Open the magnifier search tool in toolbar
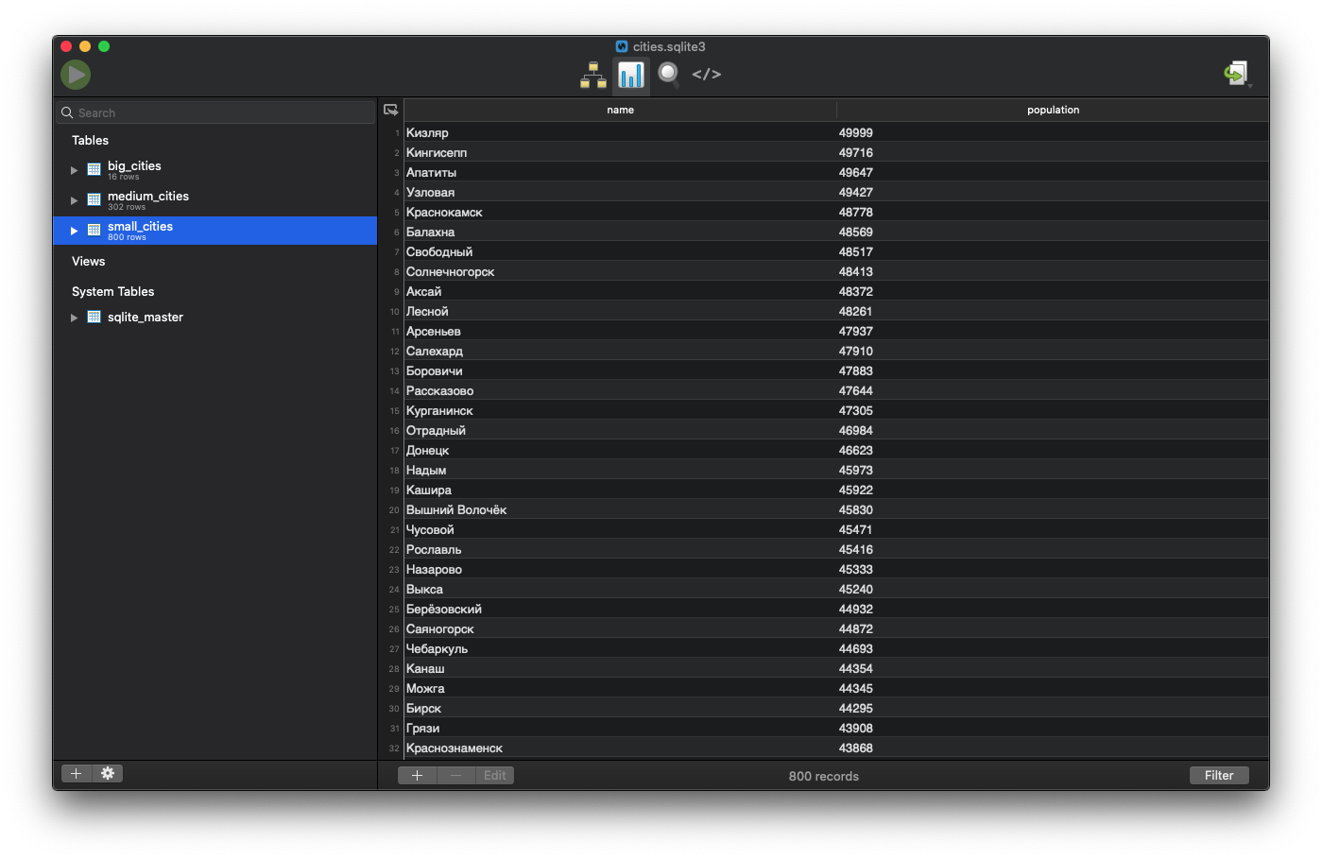The width and height of the screenshot is (1322, 860). tap(669, 75)
